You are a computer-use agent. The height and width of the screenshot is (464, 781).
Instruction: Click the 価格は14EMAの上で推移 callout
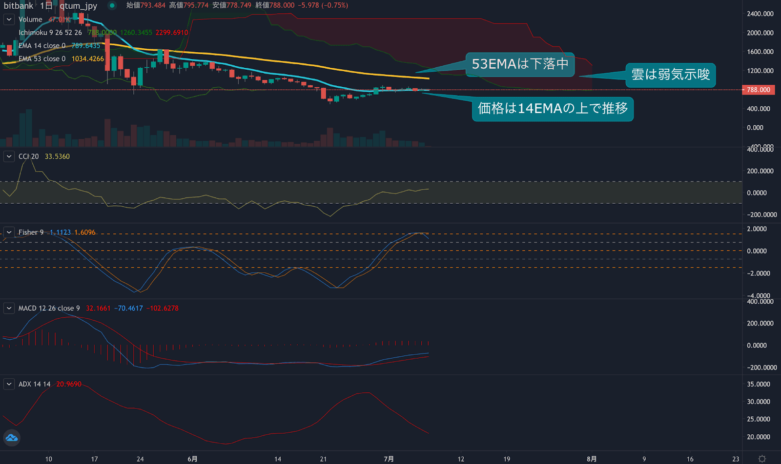coord(553,109)
